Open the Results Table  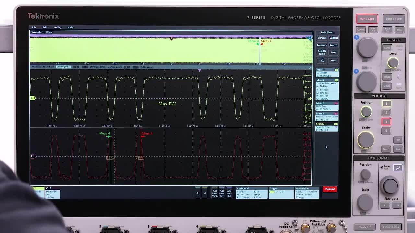click(322, 52)
